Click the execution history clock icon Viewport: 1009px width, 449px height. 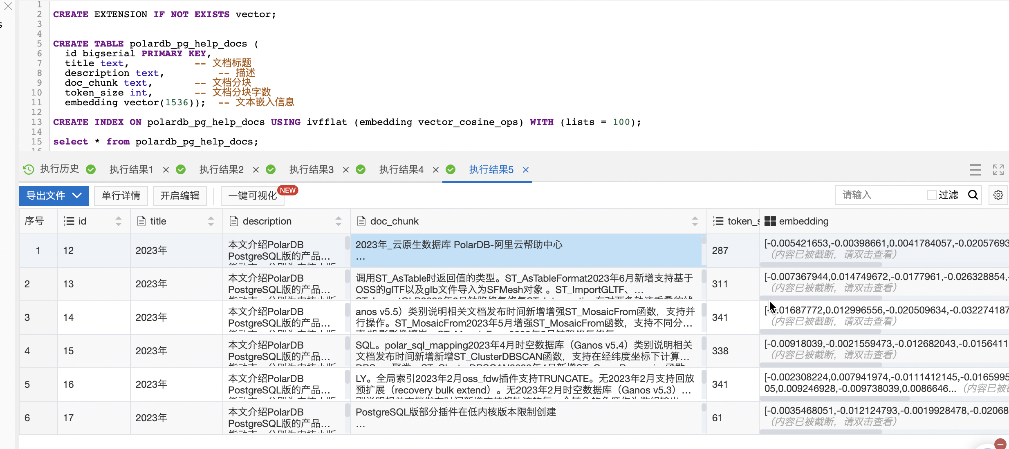pyautogui.click(x=29, y=169)
